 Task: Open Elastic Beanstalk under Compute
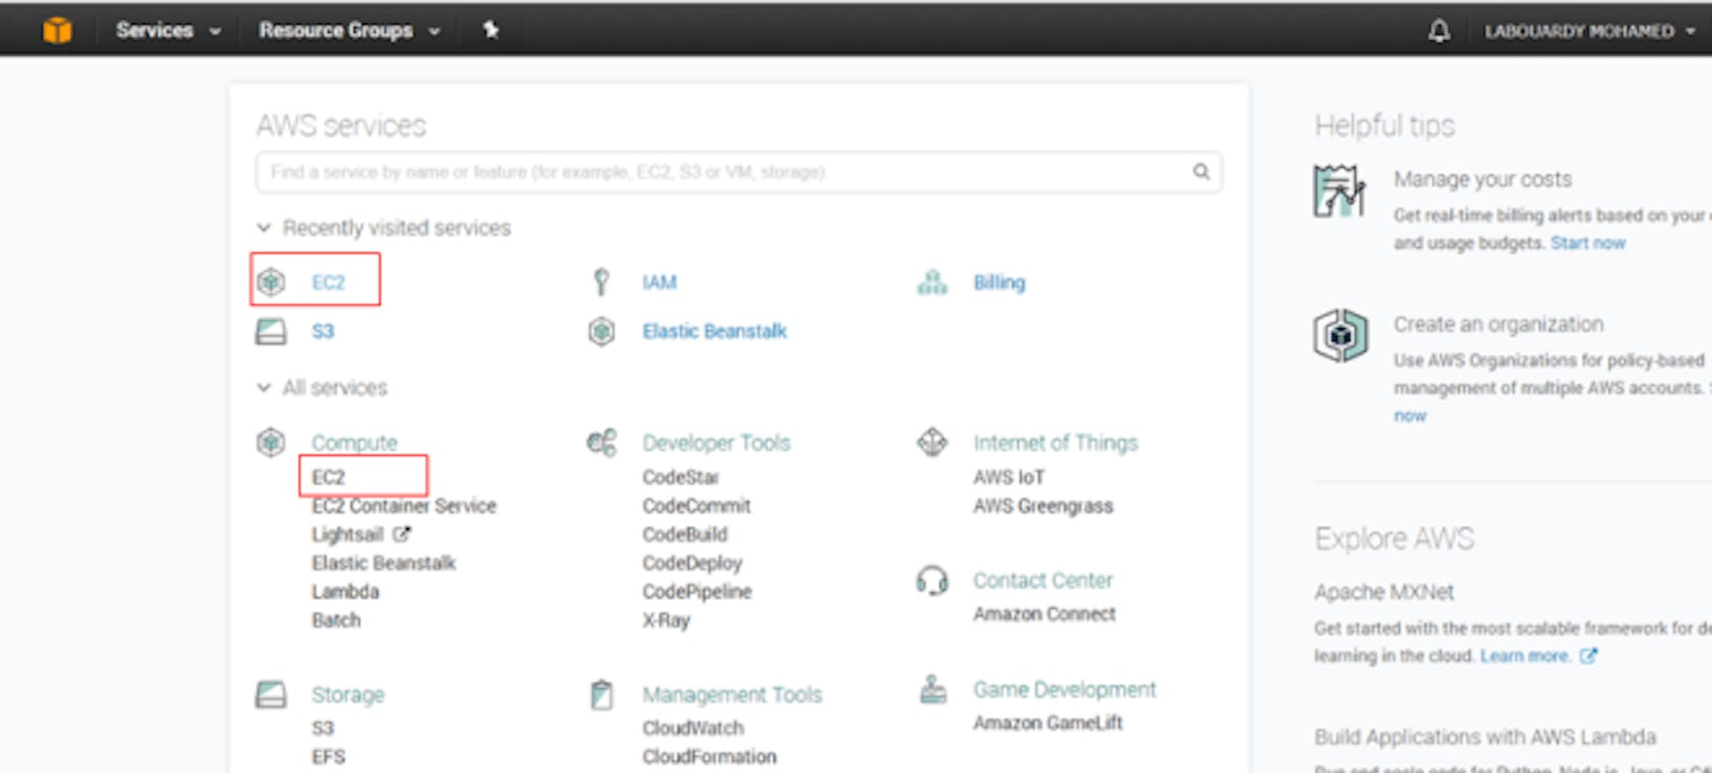[x=383, y=563]
